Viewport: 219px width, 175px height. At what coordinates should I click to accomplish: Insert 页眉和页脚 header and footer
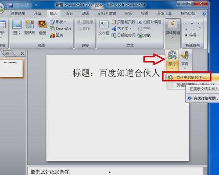tap(124, 22)
